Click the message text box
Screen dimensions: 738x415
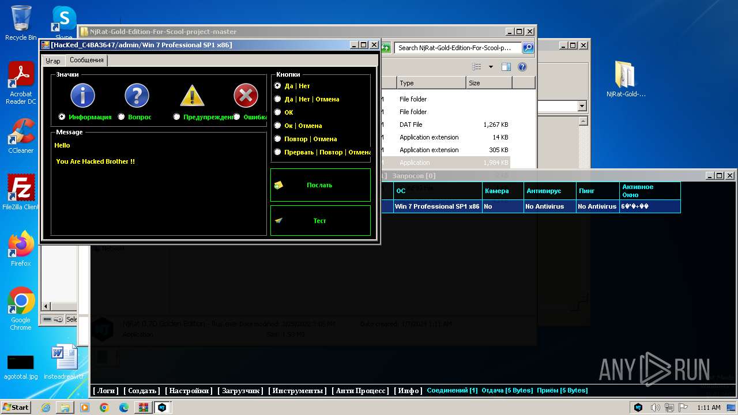click(159, 186)
